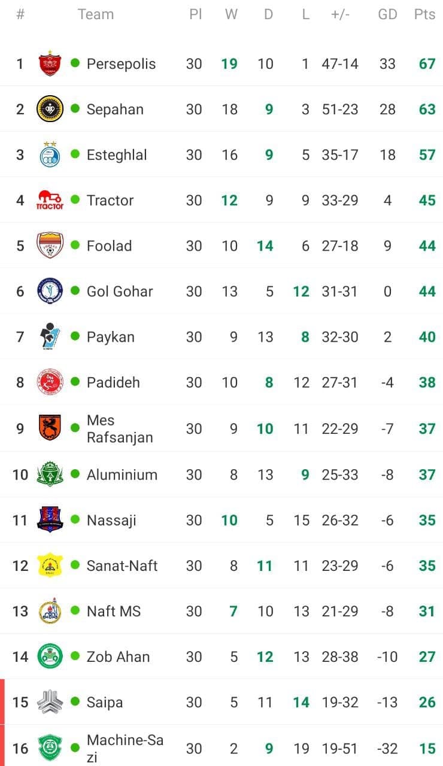This screenshot has height=766, width=443.
Task: Click the Team column header
Action: [x=96, y=14]
